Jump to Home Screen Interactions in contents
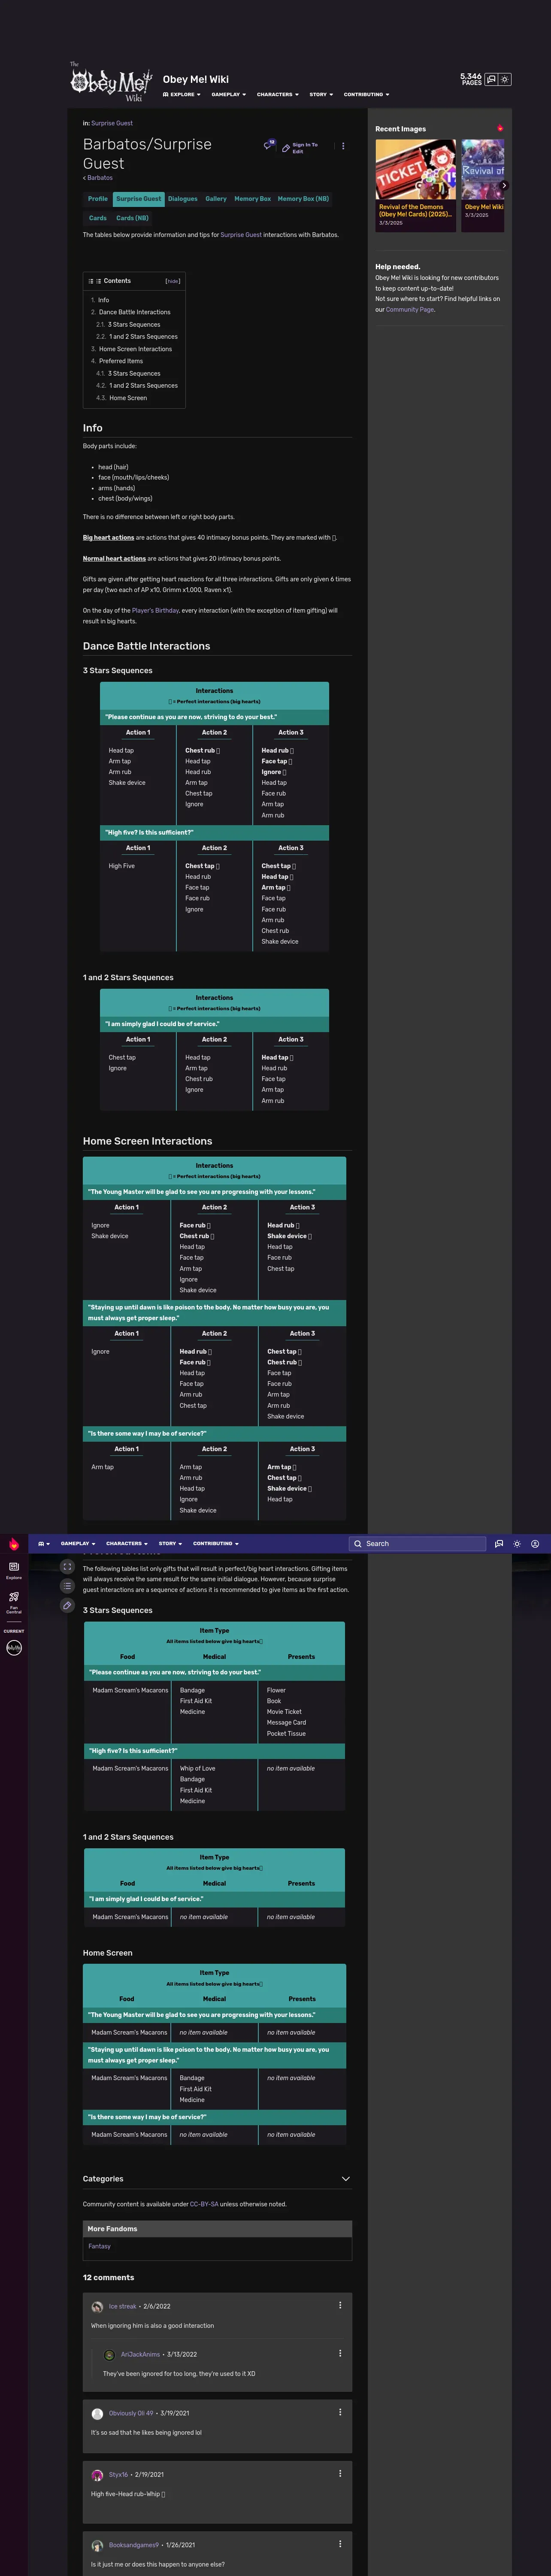 pos(135,349)
